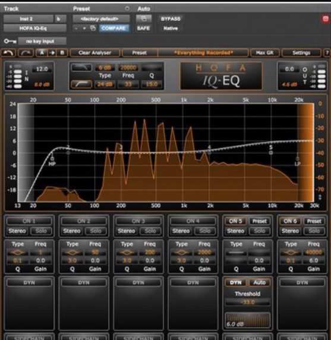Click band 6 bell filter type icon
The height and width of the screenshot is (340, 331).
click(x=291, y=253)
